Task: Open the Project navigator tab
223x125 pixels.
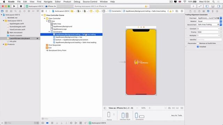Action: coord(2,11)
